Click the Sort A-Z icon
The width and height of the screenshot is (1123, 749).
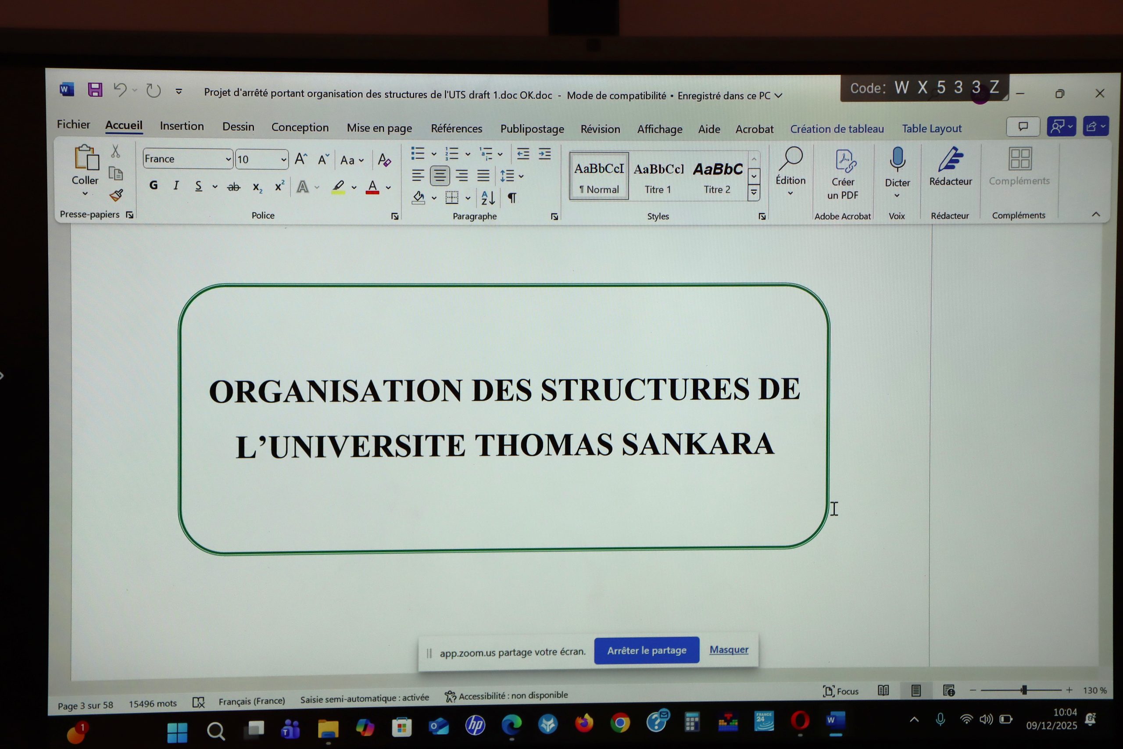pos(488,198)
